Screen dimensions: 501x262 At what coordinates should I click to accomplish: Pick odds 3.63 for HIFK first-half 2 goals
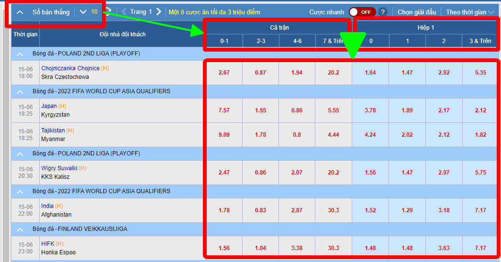click(x=444, y=248)
